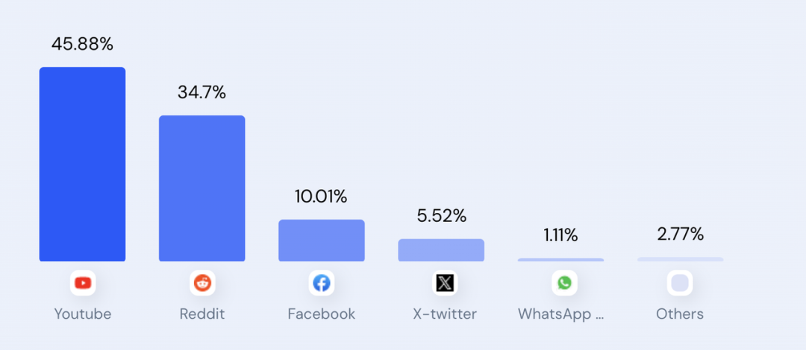Click the 45.88% value label
Viewport: 806px width, 350px height.
tap(82, 44)
